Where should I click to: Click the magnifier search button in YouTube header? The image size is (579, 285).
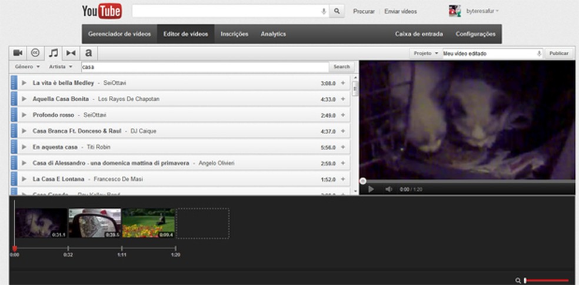(337, 11)
